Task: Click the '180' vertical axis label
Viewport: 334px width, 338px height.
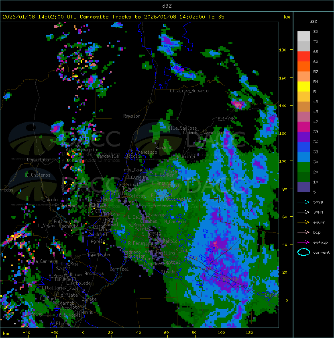Action: coord(283,50)
